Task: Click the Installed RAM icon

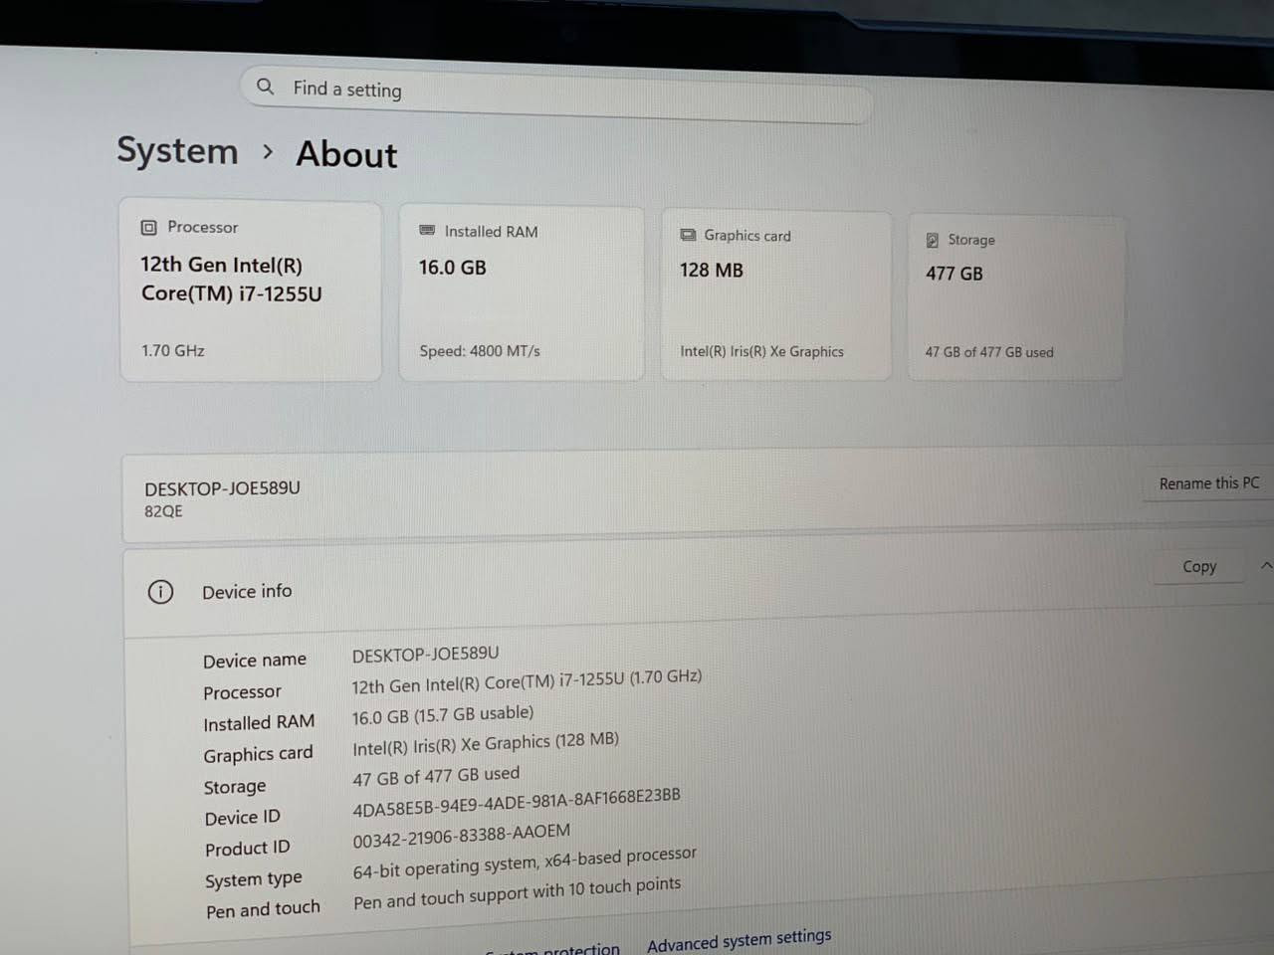Action: pyautogui.click(x=427, y=230)
